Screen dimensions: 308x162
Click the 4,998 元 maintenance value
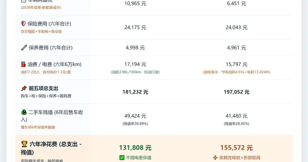tap(135, 48)
